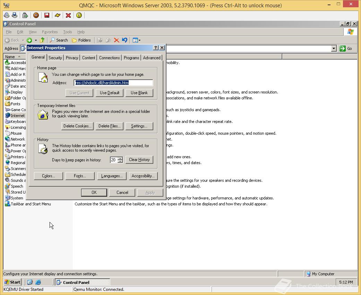Open the floppy drive icon in QEMU toolbar
This screenshot has height=295, width=361.
click(x=15, y=15)
